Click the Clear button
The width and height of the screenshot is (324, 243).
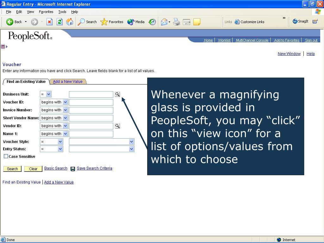pyautogui.click(x=33, y=169)
